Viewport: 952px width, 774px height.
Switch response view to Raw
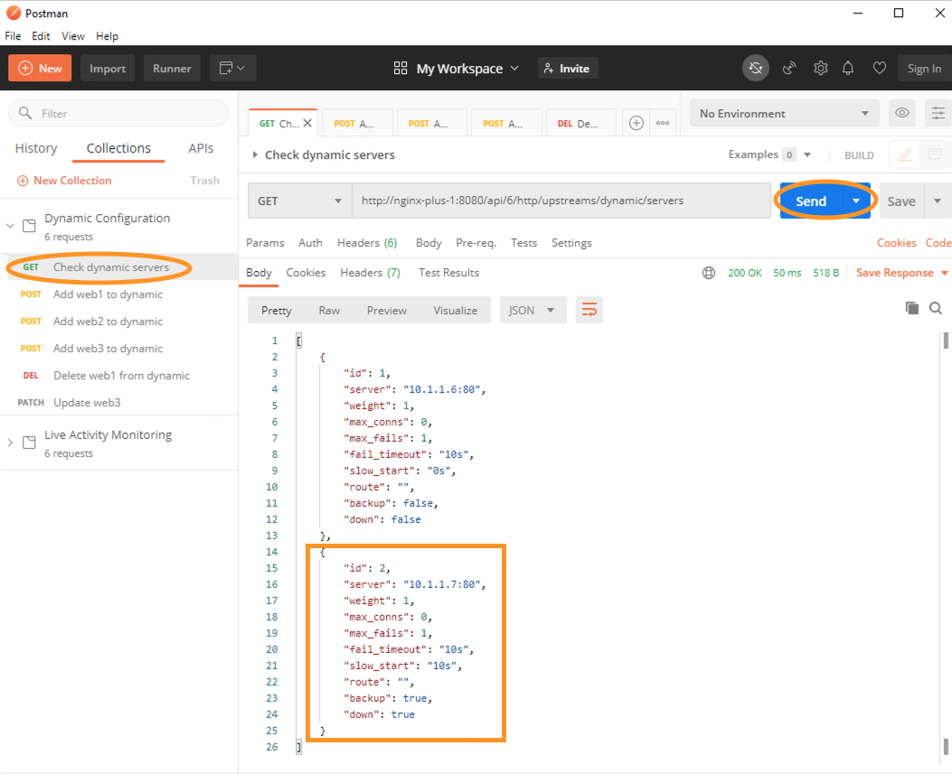(x=329, y=310)
